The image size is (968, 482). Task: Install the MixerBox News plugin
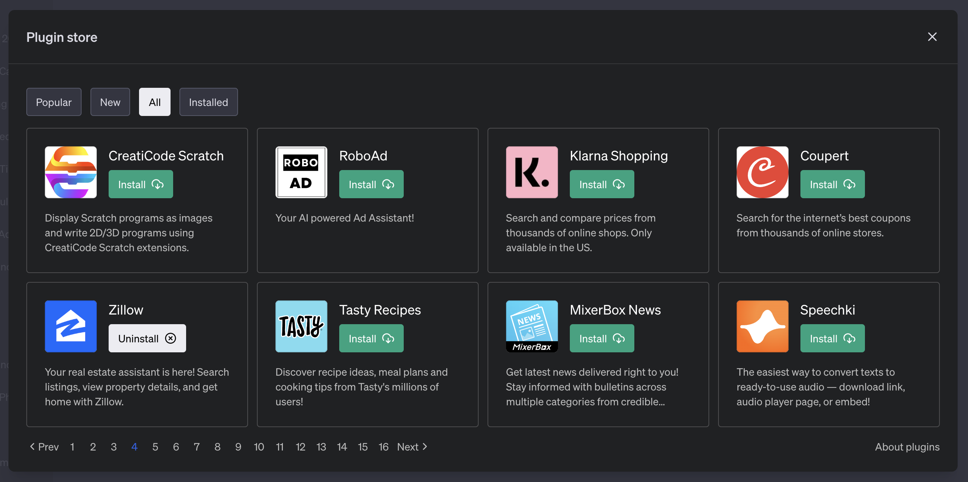[x=602, y=338]
